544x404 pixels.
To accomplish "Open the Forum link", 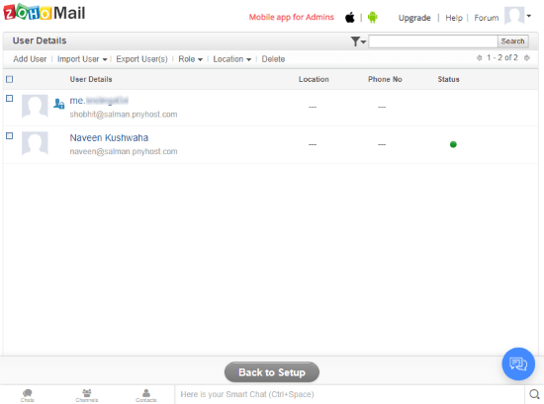I will [486, 18].
